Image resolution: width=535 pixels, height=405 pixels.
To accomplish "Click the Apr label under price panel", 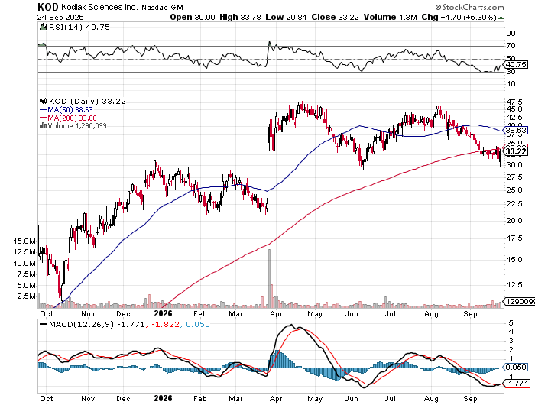I will pyautogui.click(x=276, y=314).
